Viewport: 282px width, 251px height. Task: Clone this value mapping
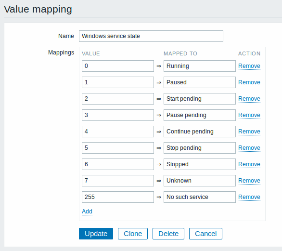point(133,234)
